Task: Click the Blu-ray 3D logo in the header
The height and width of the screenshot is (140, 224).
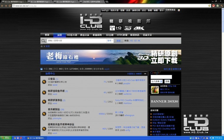Action: [128, 28]
